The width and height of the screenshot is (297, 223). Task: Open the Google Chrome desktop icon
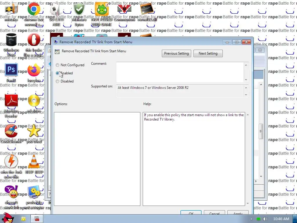(34, 9)
